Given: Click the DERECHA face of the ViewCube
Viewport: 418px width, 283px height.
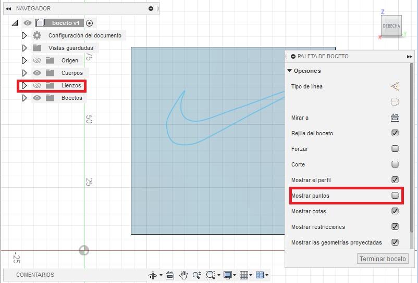Looking at the screenshot, I should (391, 25).
